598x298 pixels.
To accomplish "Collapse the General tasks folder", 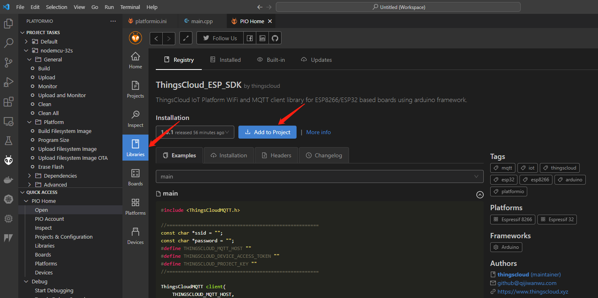I will [29, 59].
